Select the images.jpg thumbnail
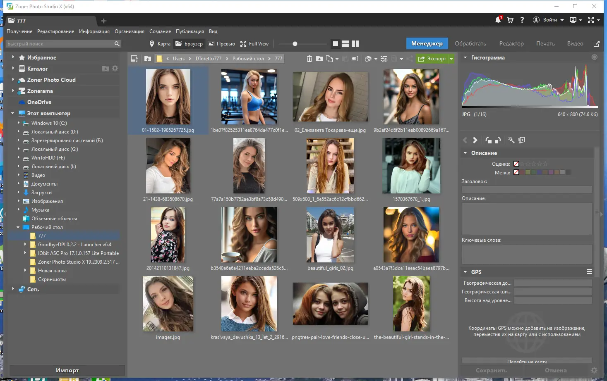Image resolution: width=607 pixels, height=381 pixels. click(x=168, y=304)
